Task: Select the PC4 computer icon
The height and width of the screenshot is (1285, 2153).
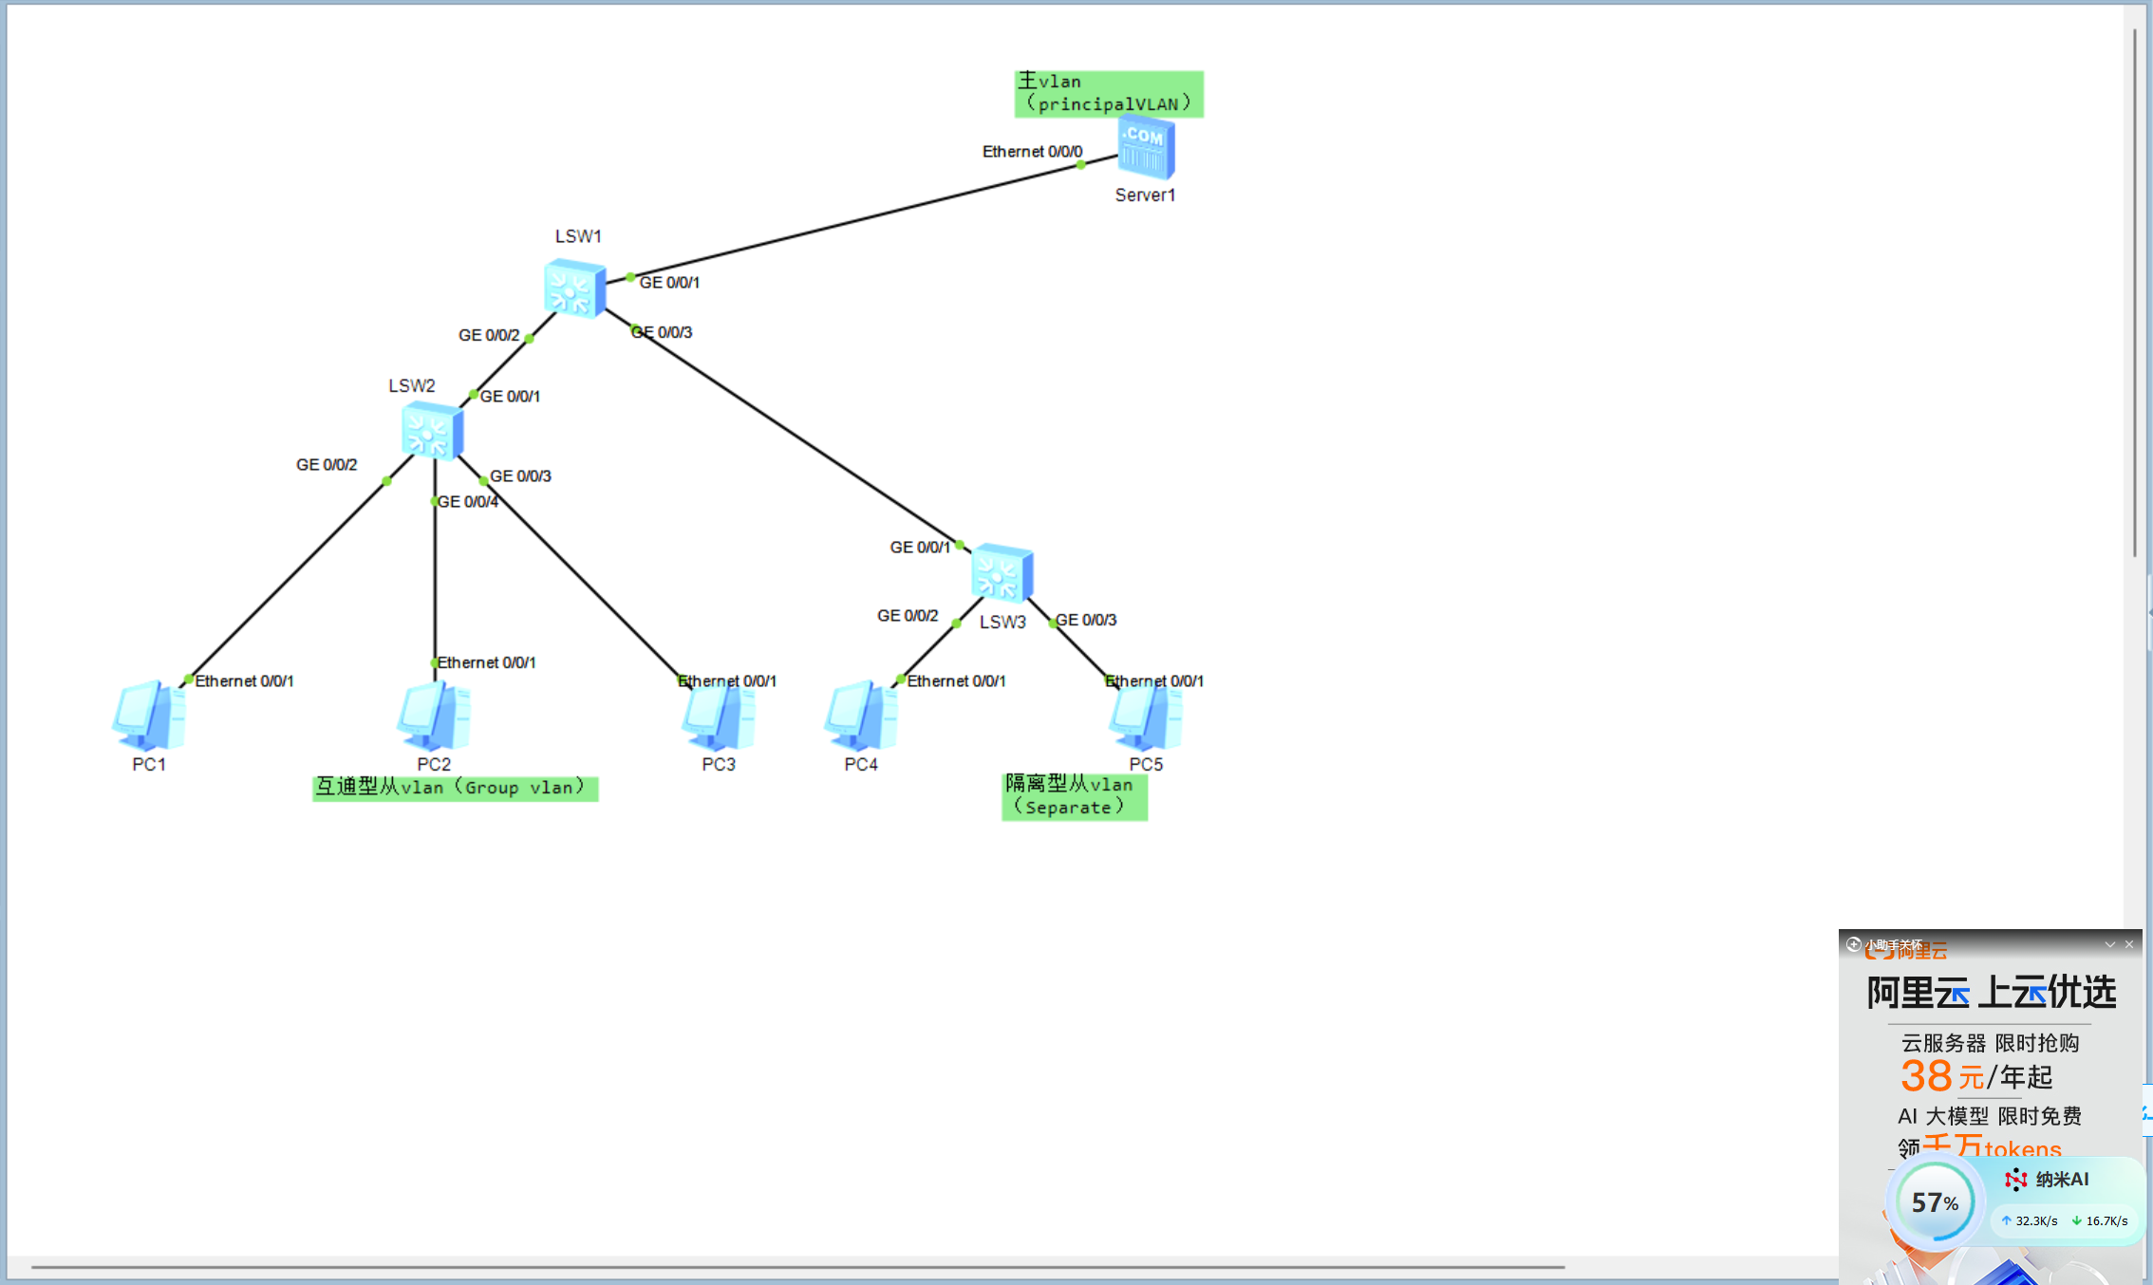Action: 860,716
